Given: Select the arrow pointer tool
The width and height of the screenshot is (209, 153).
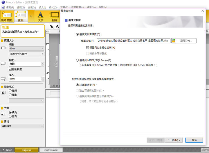Looking at the screenshot, I should click(52, 27).
